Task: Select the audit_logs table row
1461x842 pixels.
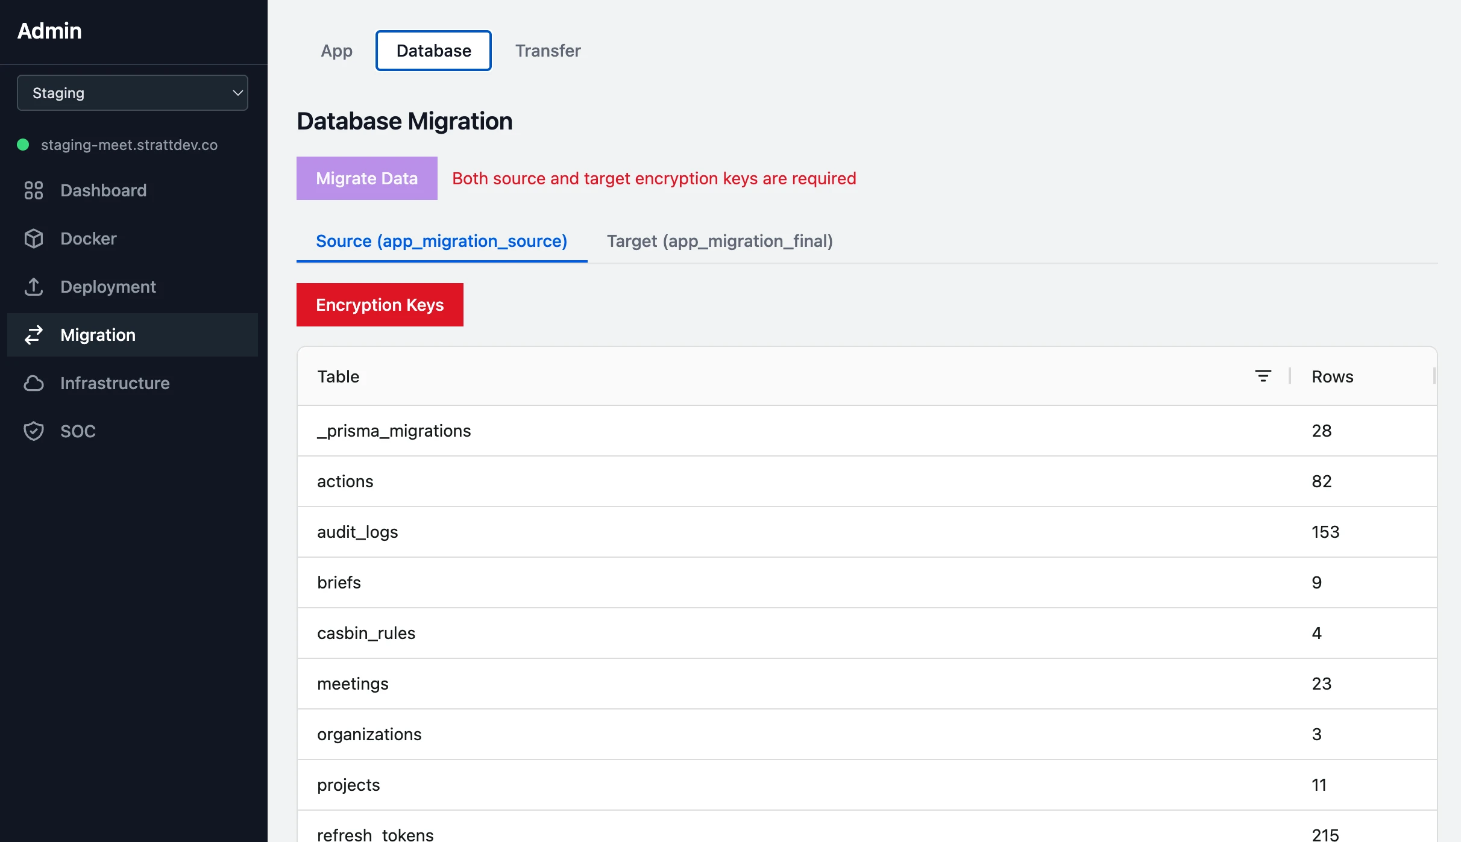Action: coord(357,532)
